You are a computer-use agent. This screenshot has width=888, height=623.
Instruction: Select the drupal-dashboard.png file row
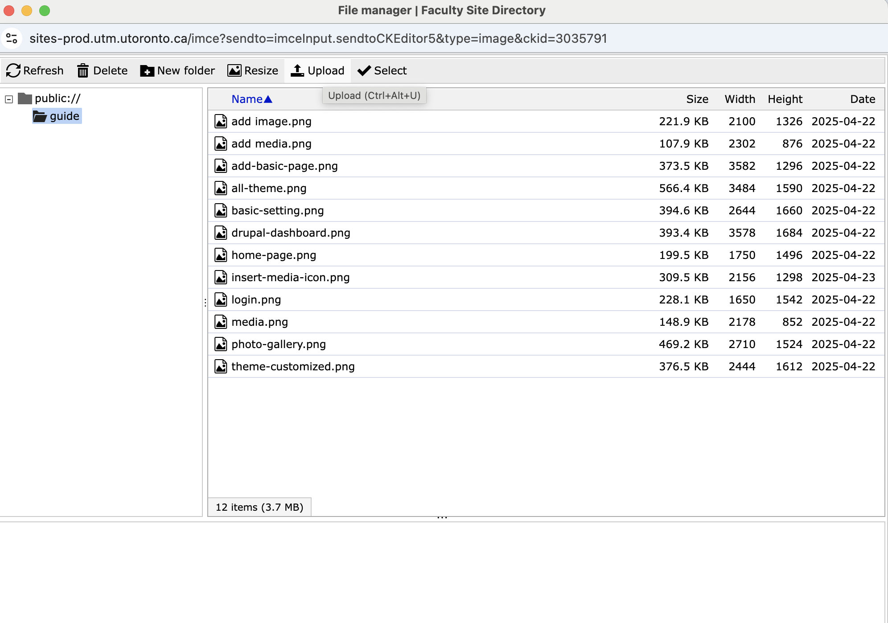(291, 233)
